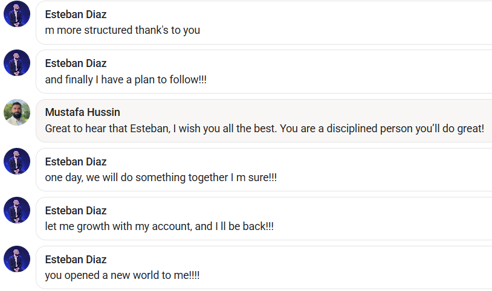This screenshot has height=291, width=492.
Task: Click Esteban Diaz name above "m more structured"
Action: click(76, 14)
